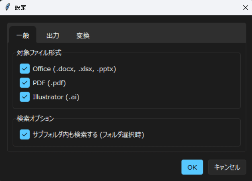Click the 'サブフォルダ内も検索する (フォルダ選択時)' label text
Image resolution: width=252 pixels, height=181 pixels.
tap(88, 134)
